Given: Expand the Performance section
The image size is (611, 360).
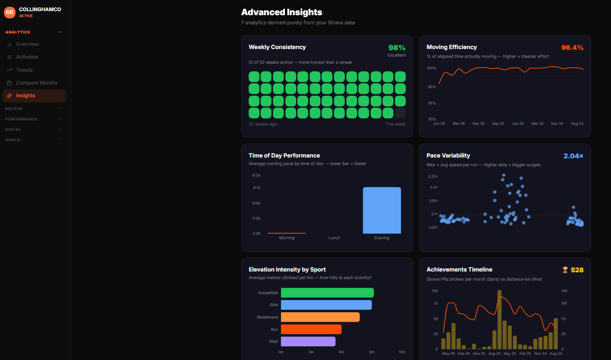Looking at the screenshot, I should click(x=60, y=119).
